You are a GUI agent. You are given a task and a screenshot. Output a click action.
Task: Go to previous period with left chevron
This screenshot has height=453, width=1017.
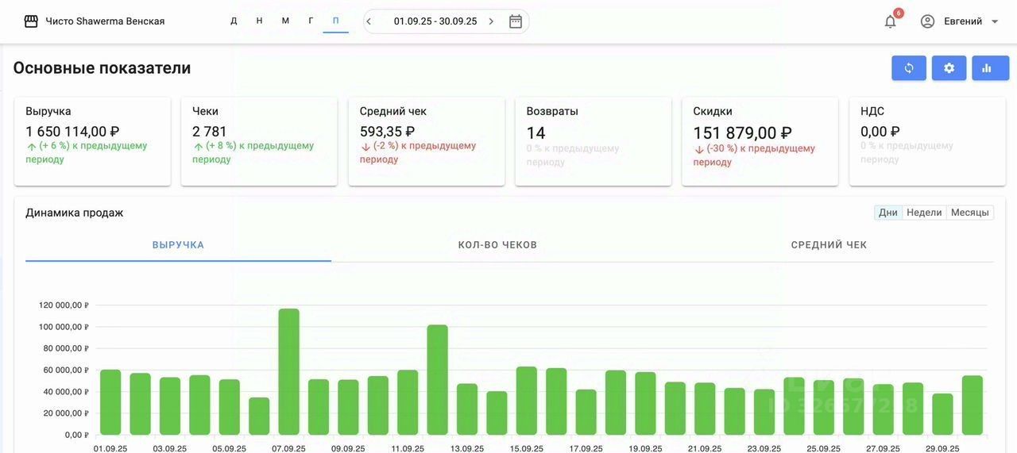(369, 21)
